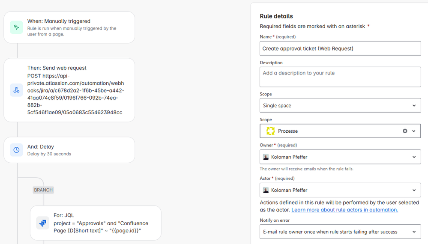Click the Send web request webhook icon
Screen dimensions: 428x244
coord(16,90)
